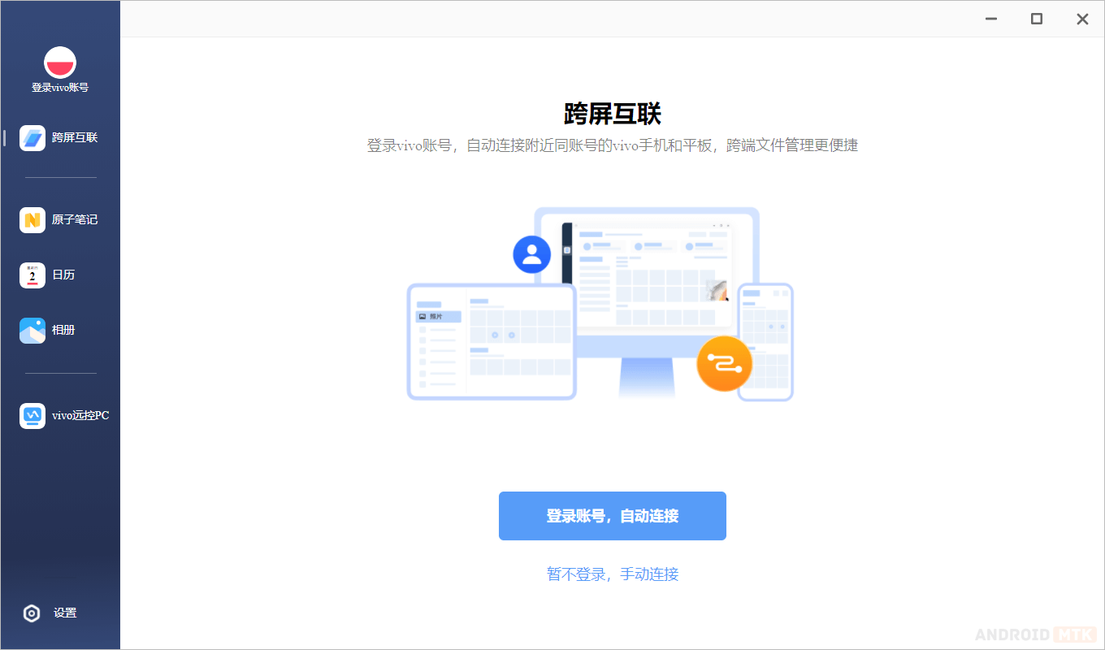Open the 原子笔记 yellow notes icon
Image resolution: width=1105 pixels, height=650 pixels.
pos(32,220)
